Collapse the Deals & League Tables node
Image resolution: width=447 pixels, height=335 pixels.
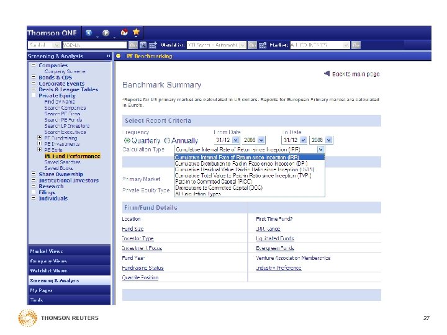(34, 89)
